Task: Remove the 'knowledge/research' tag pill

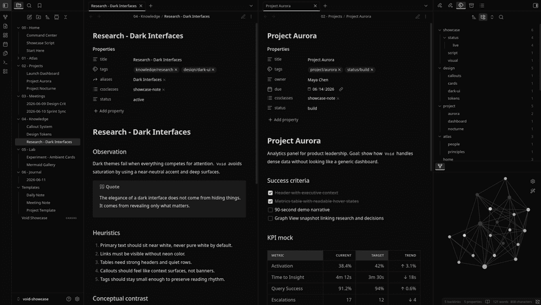Action: coord(176,70)
